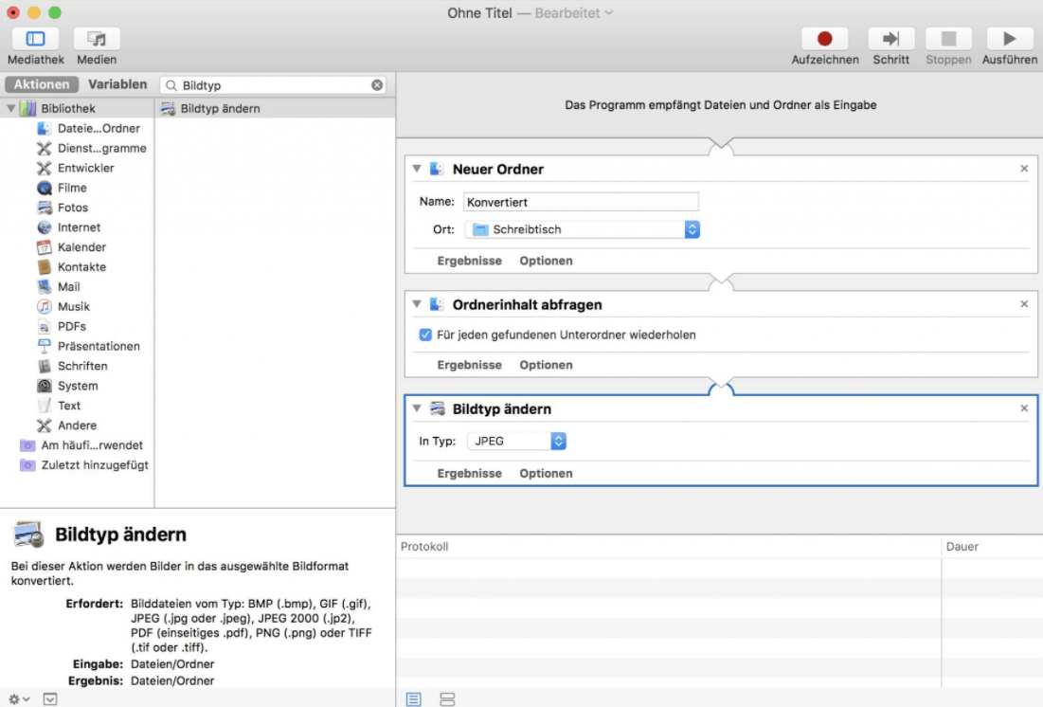1043x707 pixels.
Task: Show Optionen of Ordnerinhalt abfragen
Action: click(x=546, y=365)
